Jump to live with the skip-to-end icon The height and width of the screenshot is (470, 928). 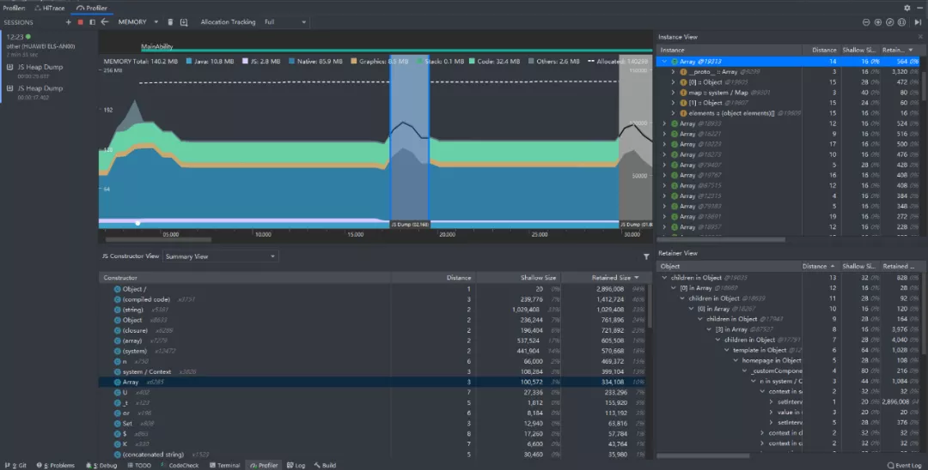click(x=918, y=21)
